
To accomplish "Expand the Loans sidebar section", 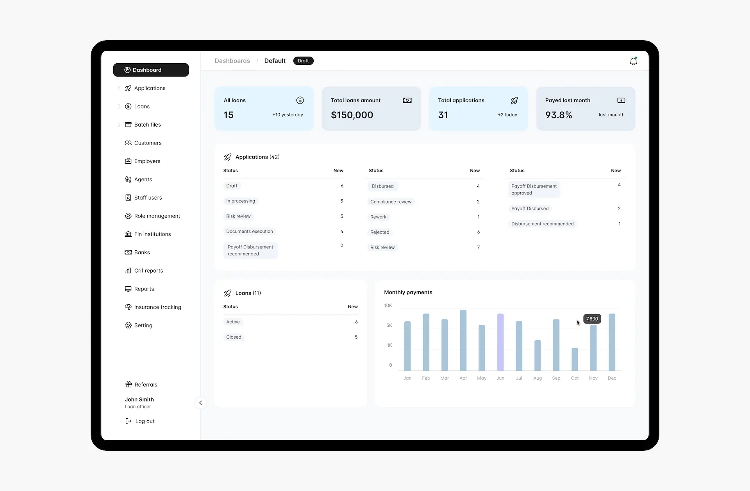I will click(x=120, y=106).
